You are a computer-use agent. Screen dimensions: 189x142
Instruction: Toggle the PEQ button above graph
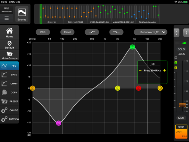(x=43, y=32)
